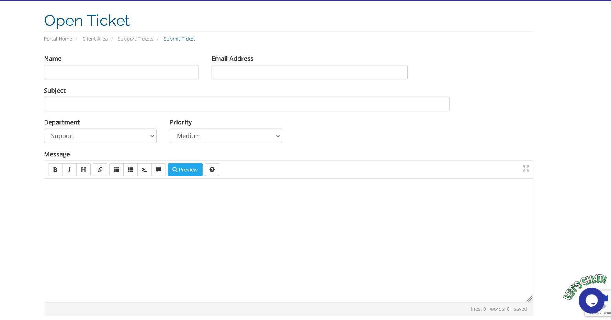The image size is (611, 320).
Task: Insert a heading with the H button
Action: pyautogui.click(x=83, y=170)
